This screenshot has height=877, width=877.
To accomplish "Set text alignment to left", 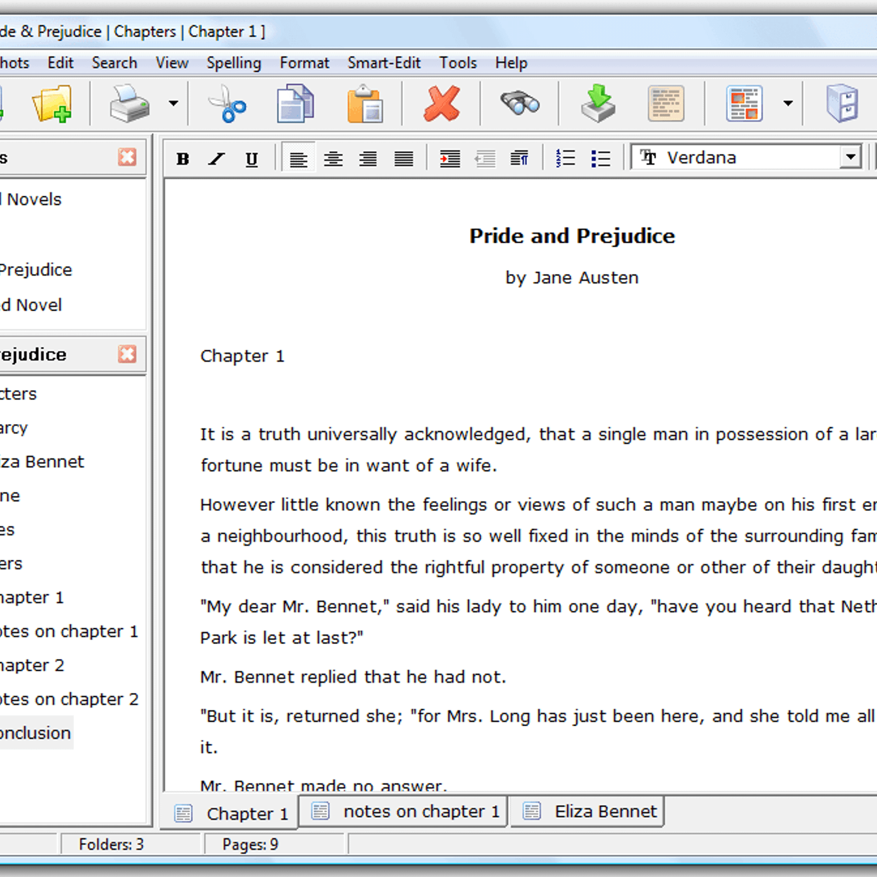I will tap(299, 159).
